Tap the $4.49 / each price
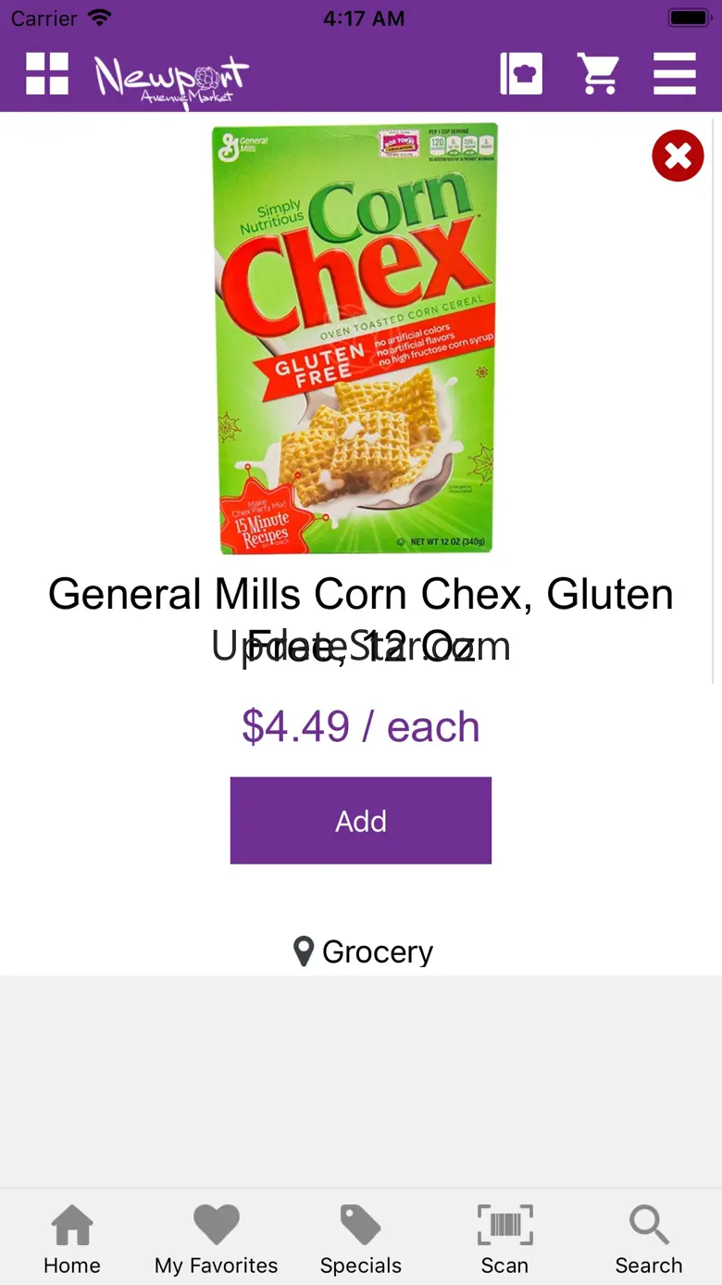This screenshot has width=722, height=1285. pos(361,727)
